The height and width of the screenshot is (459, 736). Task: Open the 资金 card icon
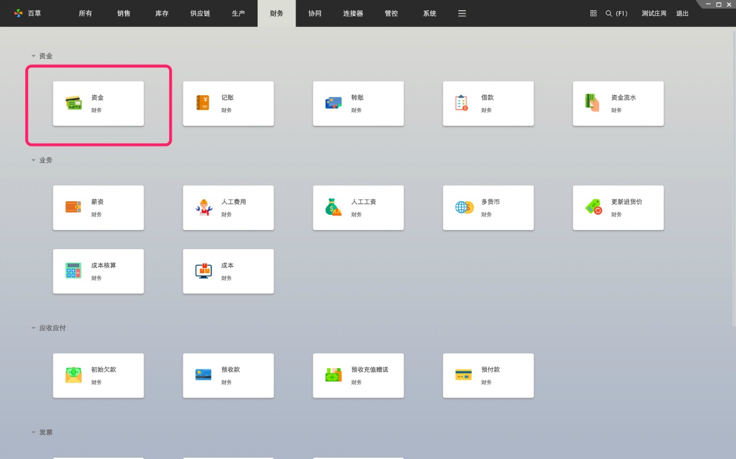coord(74,103)
